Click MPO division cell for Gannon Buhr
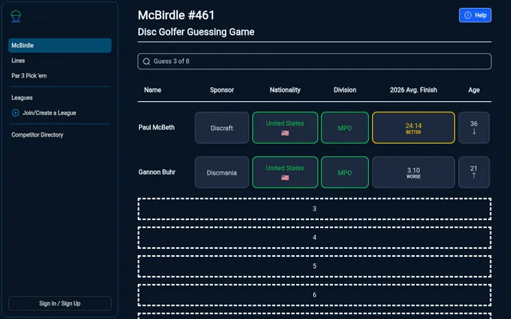 click(345, 172)
